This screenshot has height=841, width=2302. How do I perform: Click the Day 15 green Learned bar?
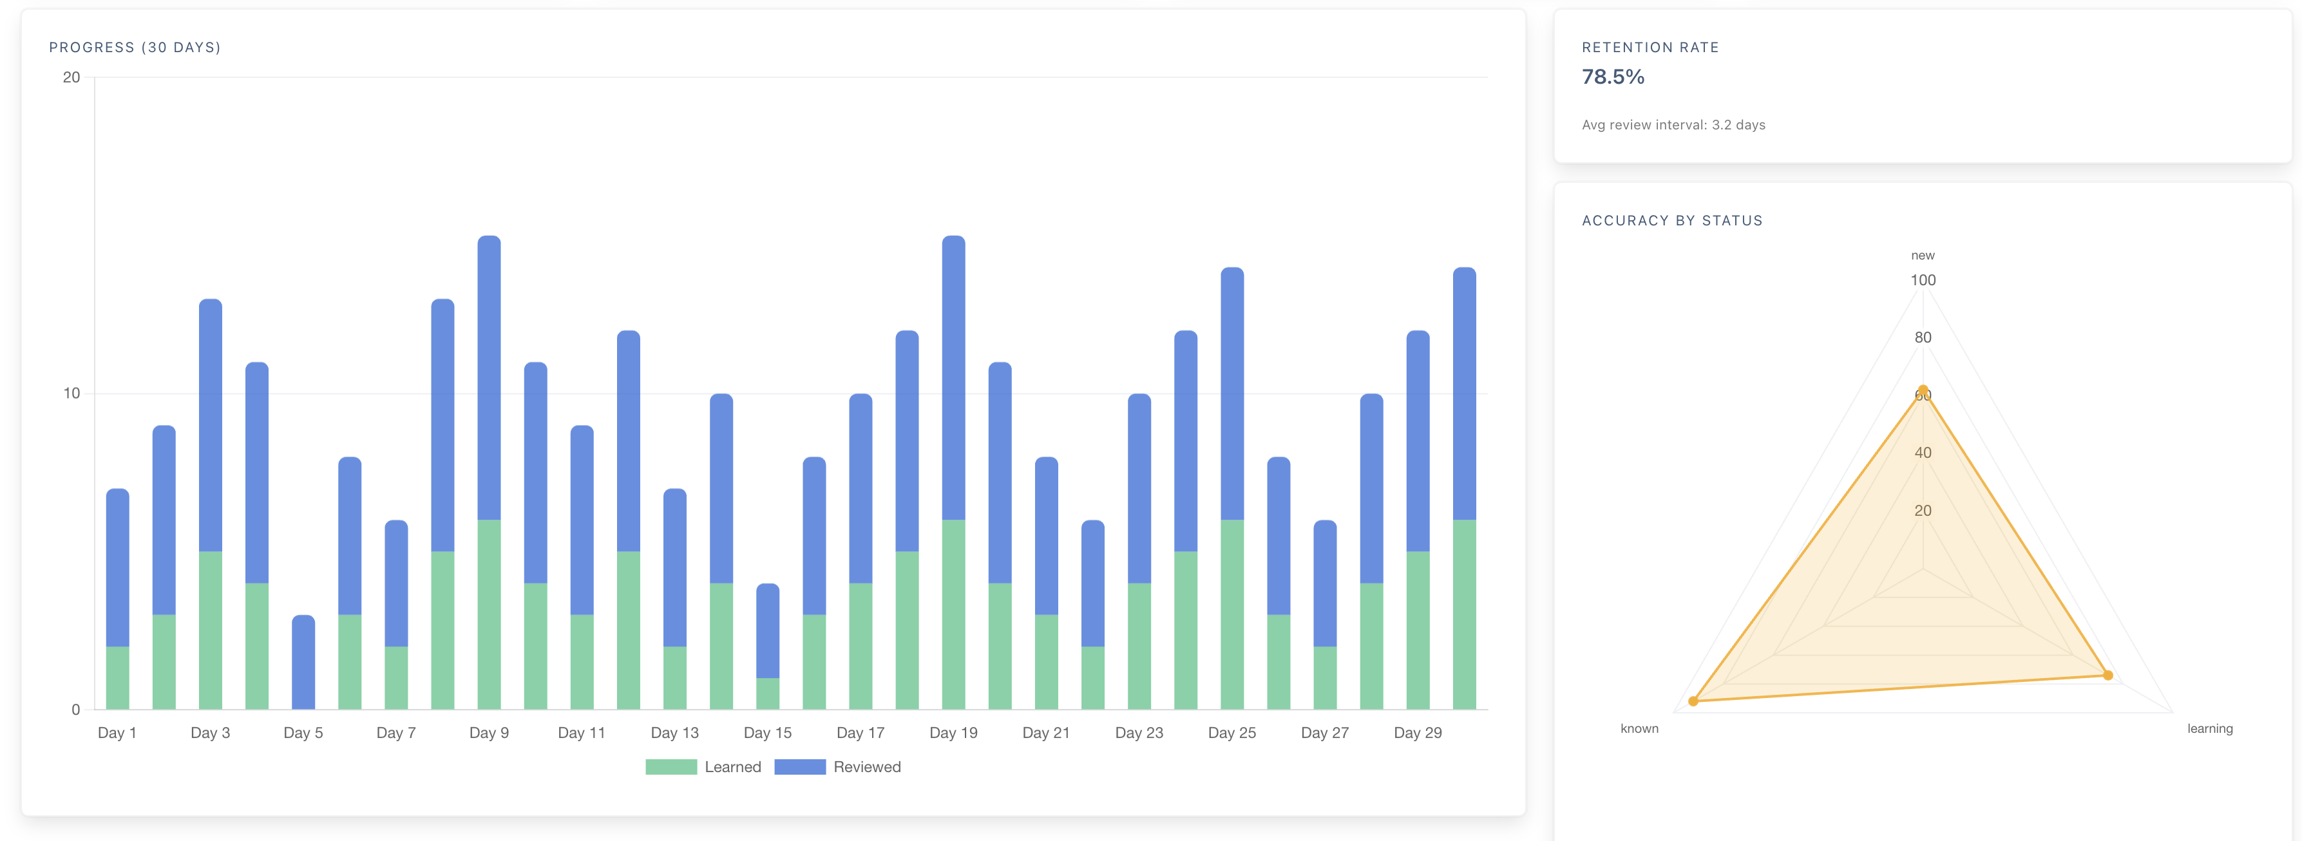pos(768,694)
